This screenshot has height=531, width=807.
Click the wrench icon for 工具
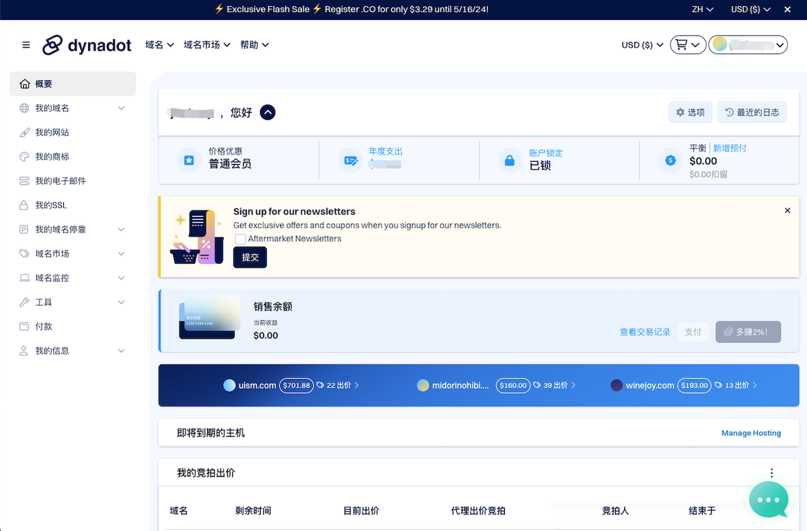pos(25,302)
